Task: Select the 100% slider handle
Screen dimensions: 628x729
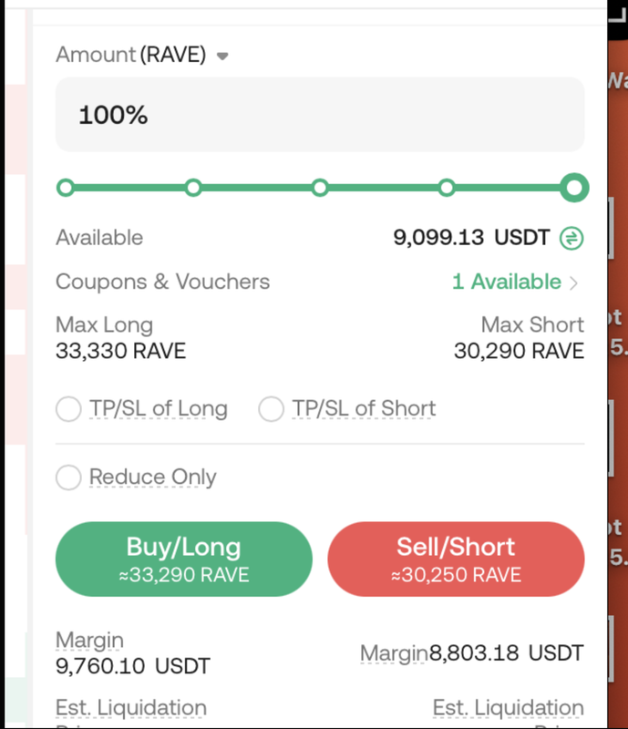Action: pyautogui.click(x=574, y=188)
